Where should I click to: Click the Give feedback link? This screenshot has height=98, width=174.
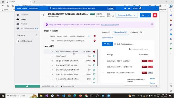[107, 38]
